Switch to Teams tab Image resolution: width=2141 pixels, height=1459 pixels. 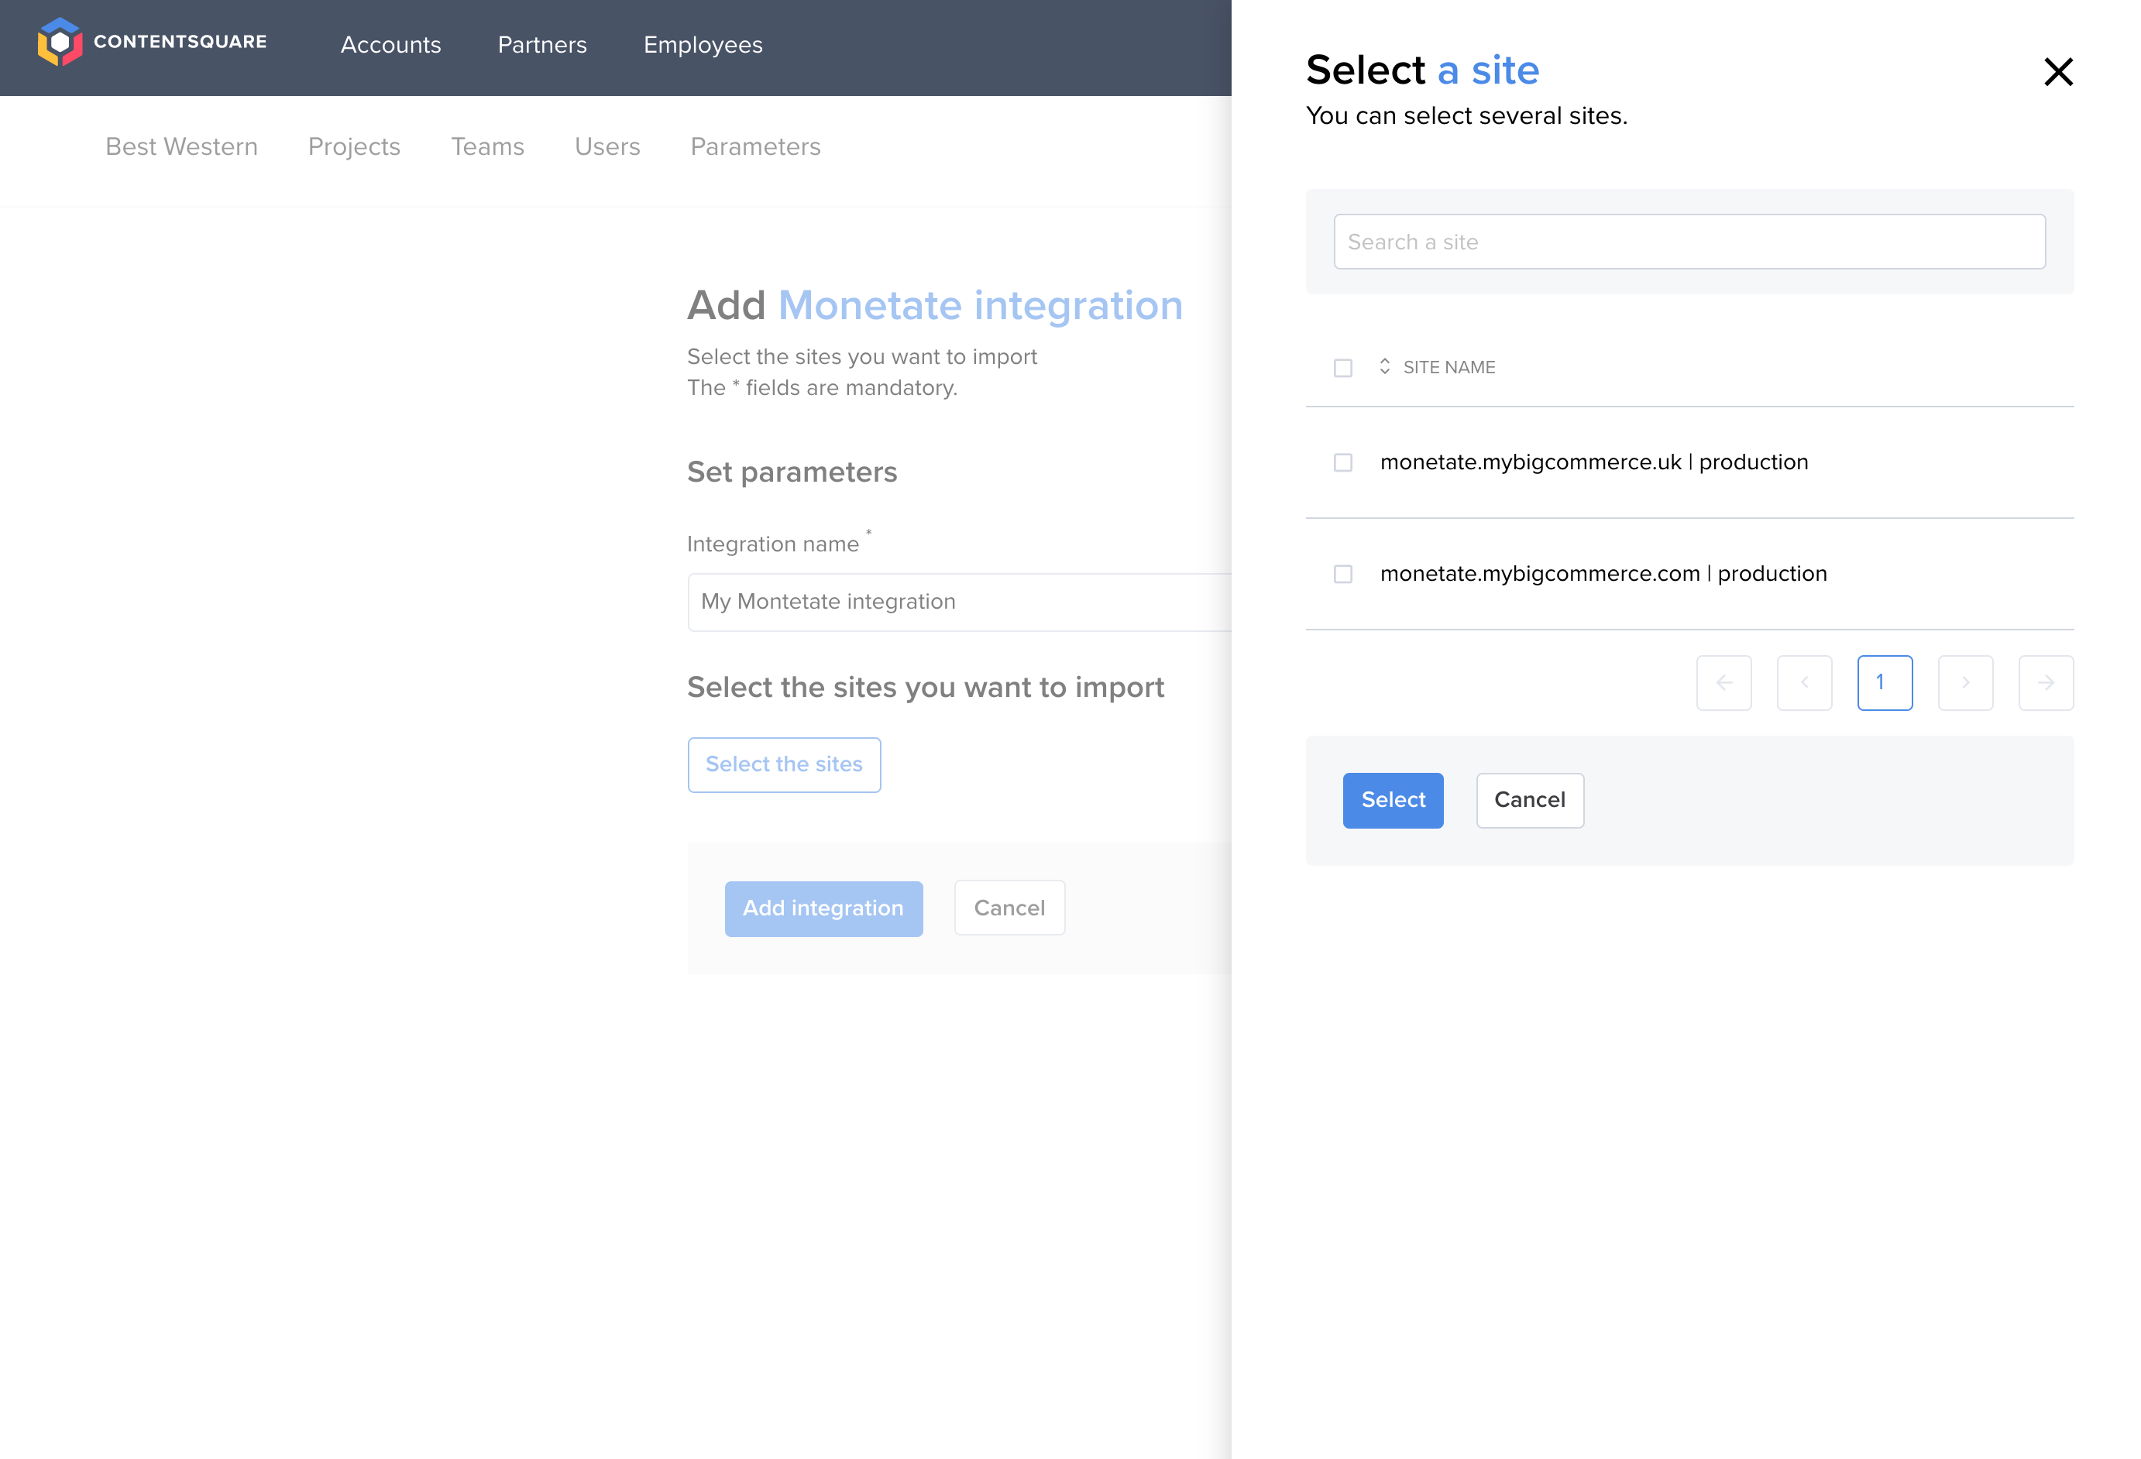[487, 146]
